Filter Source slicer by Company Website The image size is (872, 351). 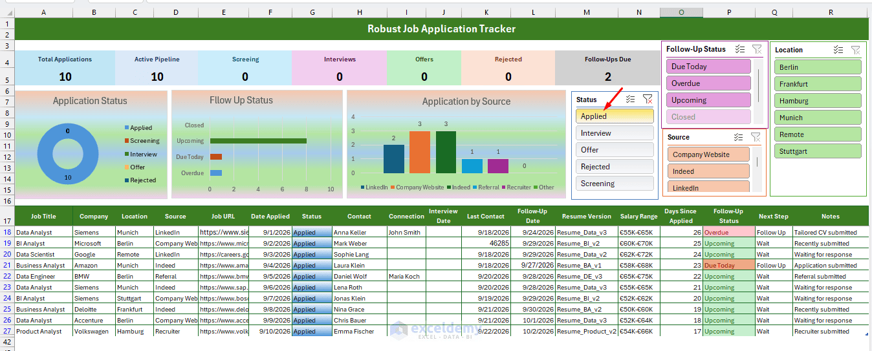708,154
